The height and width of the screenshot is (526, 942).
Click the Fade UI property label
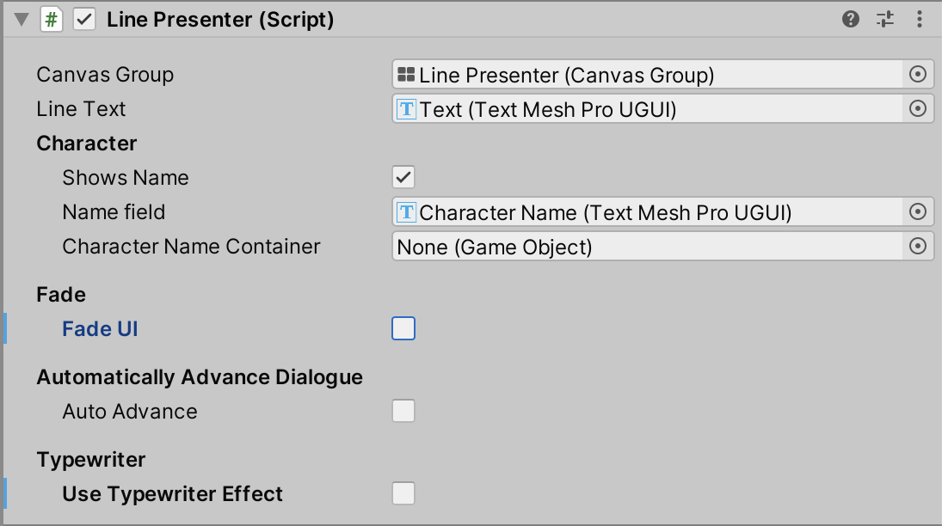click(x=100, y=329)
